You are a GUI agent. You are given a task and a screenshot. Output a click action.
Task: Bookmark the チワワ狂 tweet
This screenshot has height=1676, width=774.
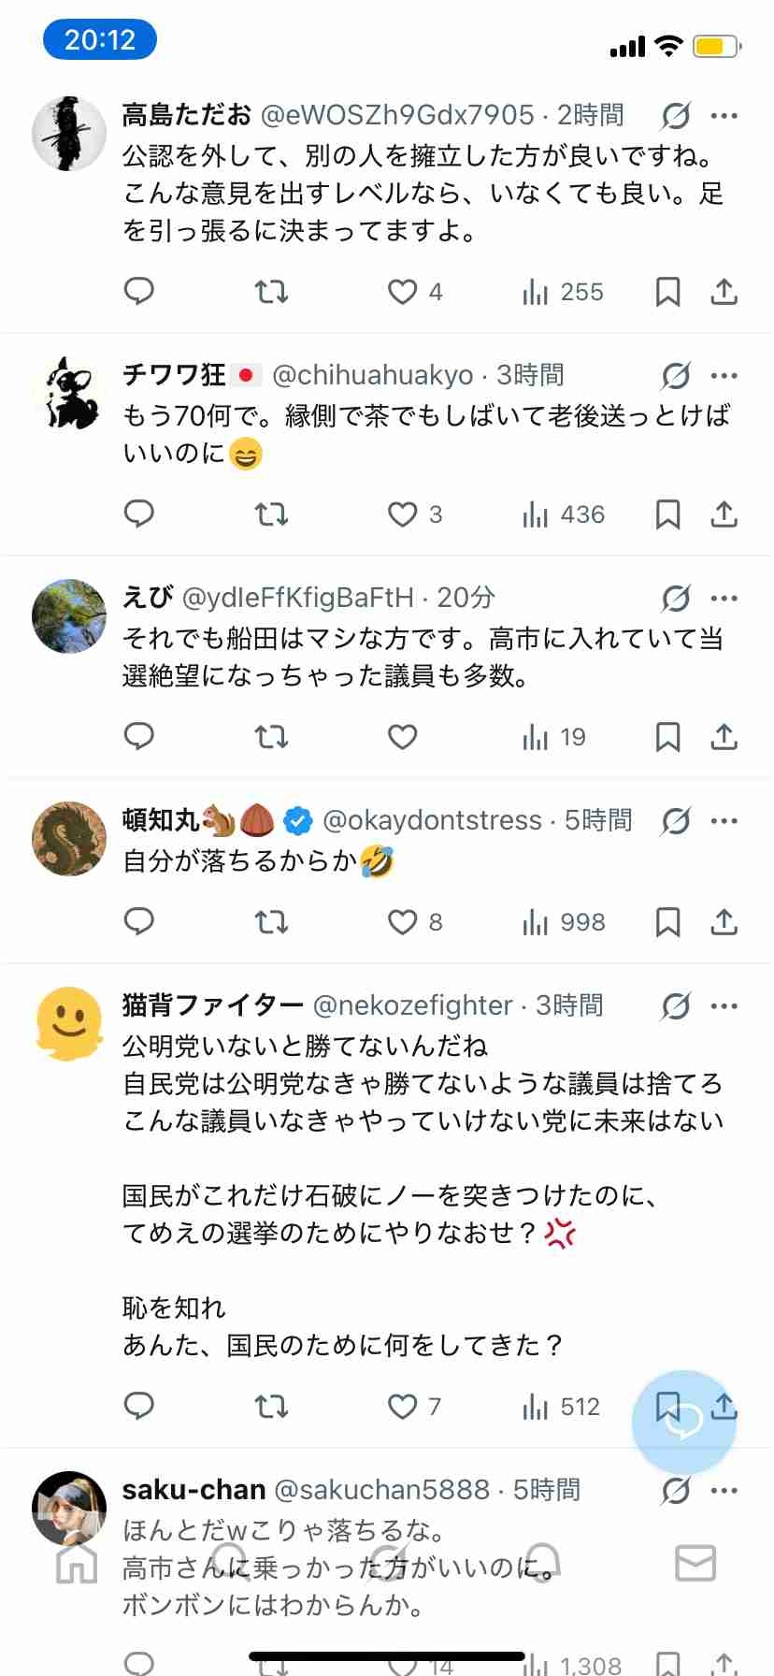pos(667,514)
